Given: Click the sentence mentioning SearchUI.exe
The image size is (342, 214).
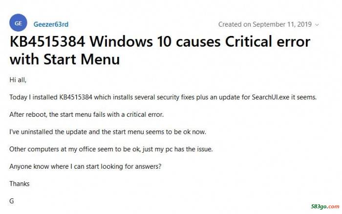Looking at the screenshot, I should [x=163, y=97].
